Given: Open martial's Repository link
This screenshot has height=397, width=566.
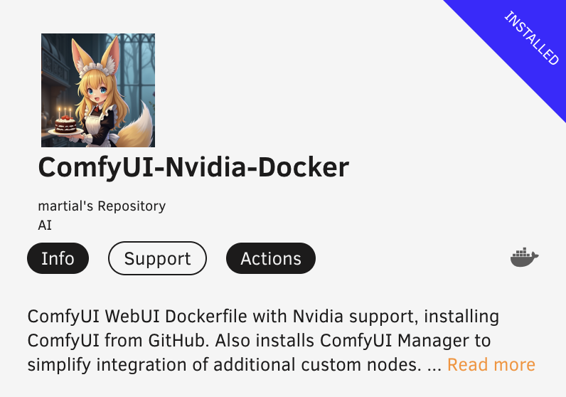Looking at the screenshot, I should 102,206.
